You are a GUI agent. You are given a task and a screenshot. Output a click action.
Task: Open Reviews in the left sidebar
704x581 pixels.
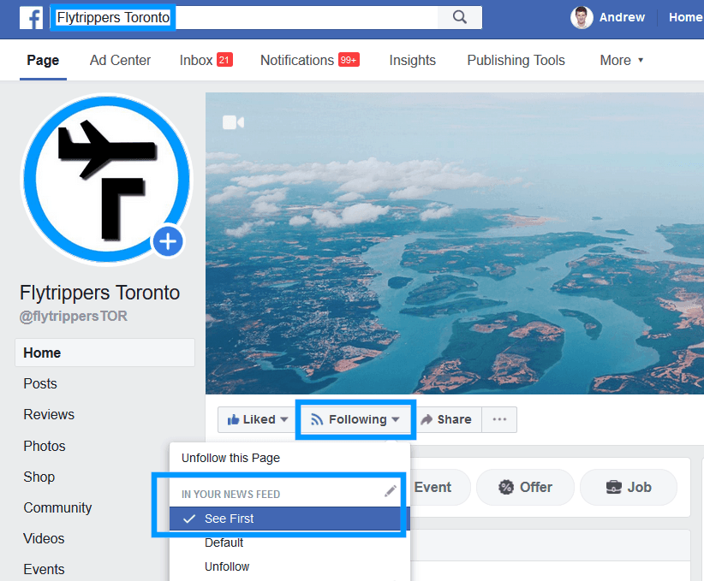pyautogui.click(x=49, y=414)
